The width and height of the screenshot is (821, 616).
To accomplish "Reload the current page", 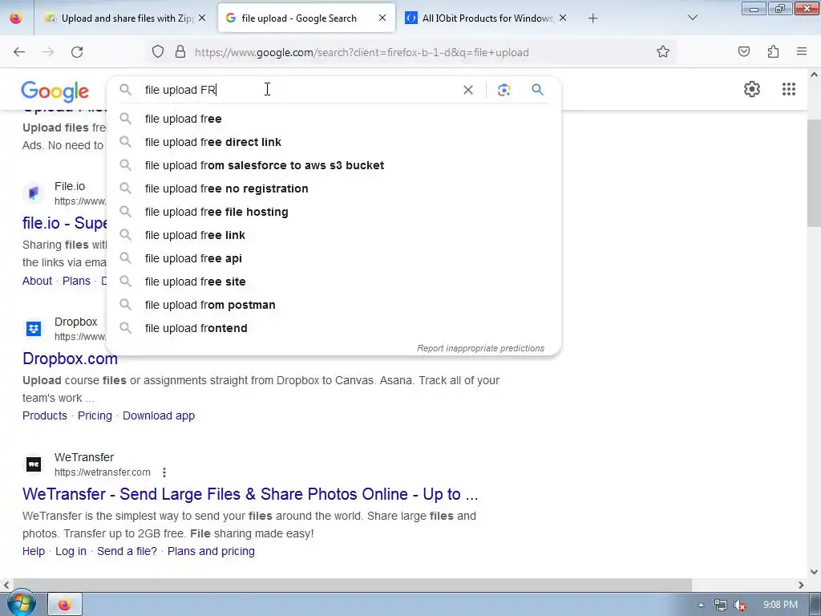I will (x=77, y=52).
